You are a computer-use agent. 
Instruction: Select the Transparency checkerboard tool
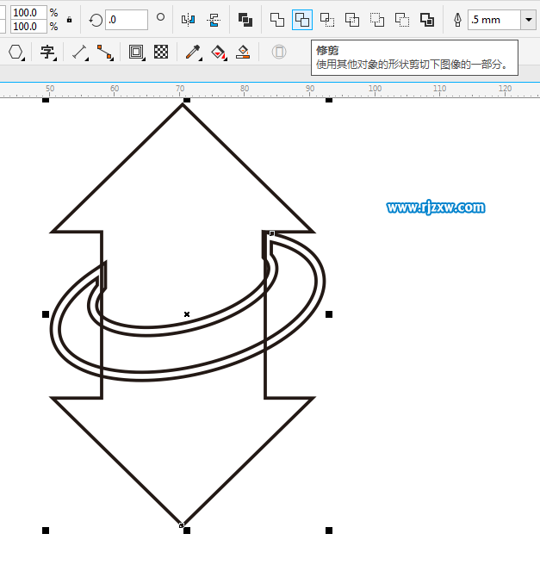pyautogui.click(x=161, y=52)
